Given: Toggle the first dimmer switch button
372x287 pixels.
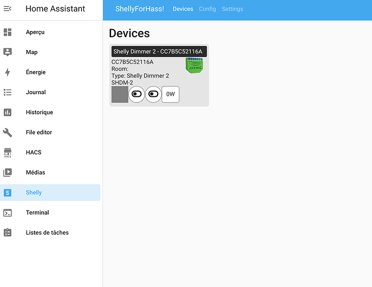Looking at the screenshot, I should (x=137, y=94).
